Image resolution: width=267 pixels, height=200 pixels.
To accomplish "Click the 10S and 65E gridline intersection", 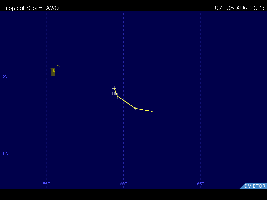I will point(201,153).
